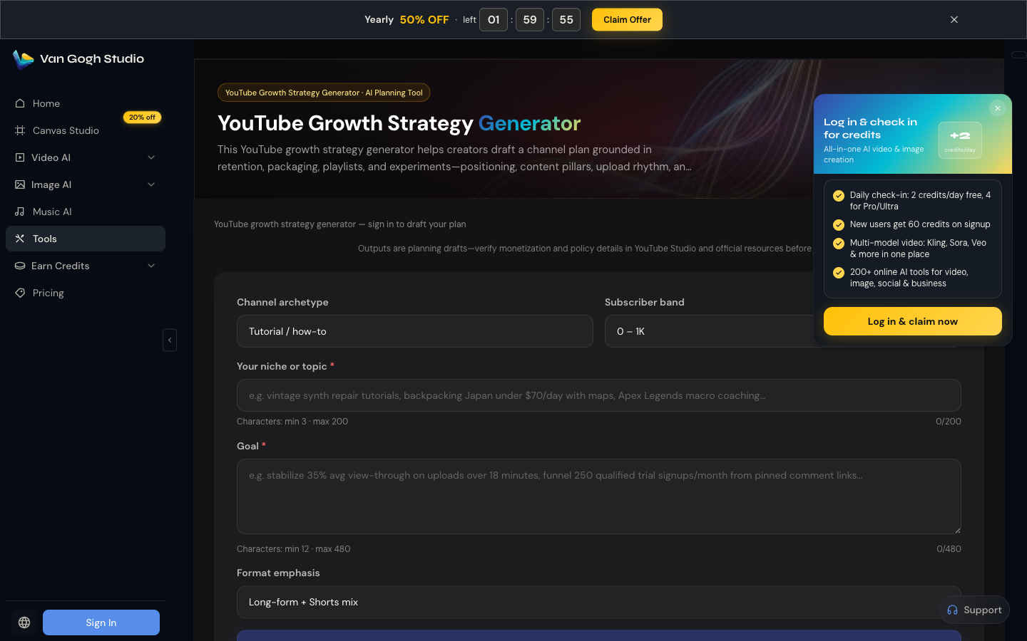Select Tools in the sidebar
The image size is (1027, 641).
(86, 239)
